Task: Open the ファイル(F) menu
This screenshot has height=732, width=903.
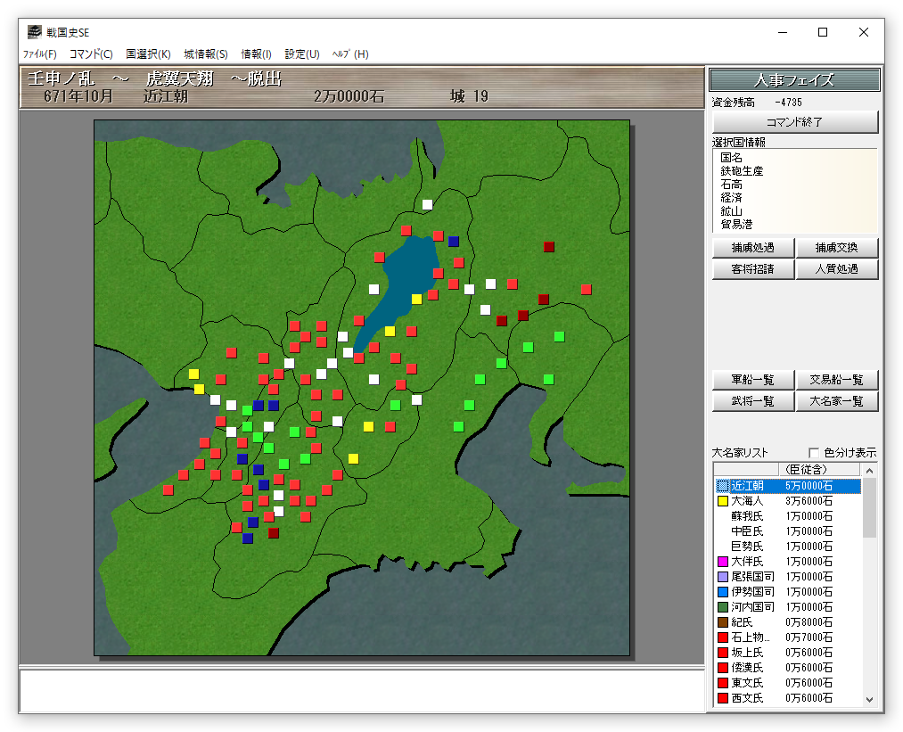Action: [39, 54]
